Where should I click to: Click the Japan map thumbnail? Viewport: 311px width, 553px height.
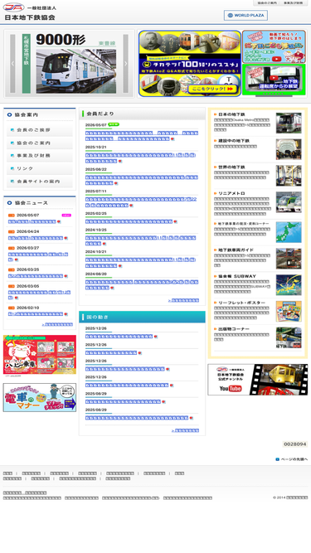(289, 231)
